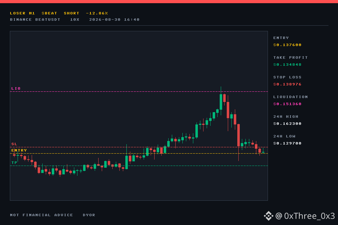
Task: Click the LIQ label on the chart
Action: pyautogui.click(x=16, y=89)
